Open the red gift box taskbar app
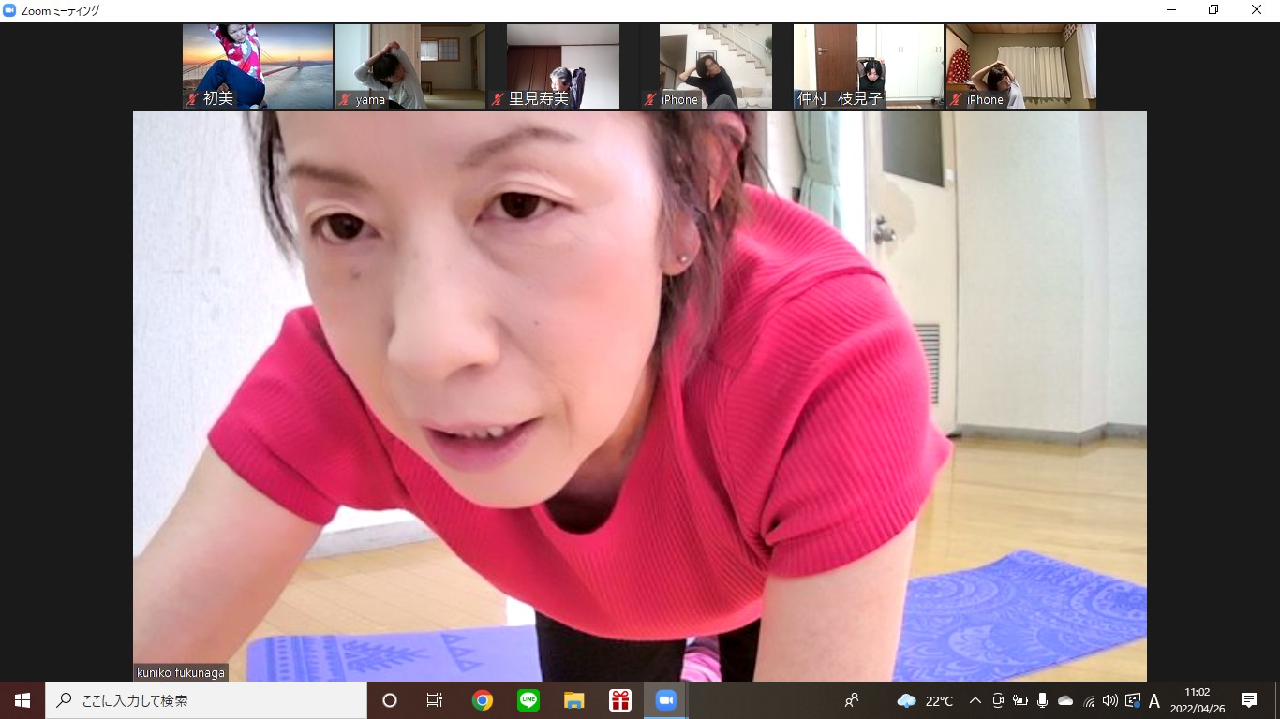 click(x=619, y=700)
